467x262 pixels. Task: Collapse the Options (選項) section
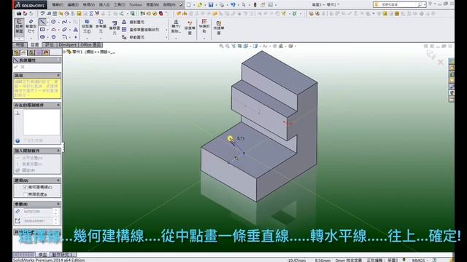(x=58, y=180)
